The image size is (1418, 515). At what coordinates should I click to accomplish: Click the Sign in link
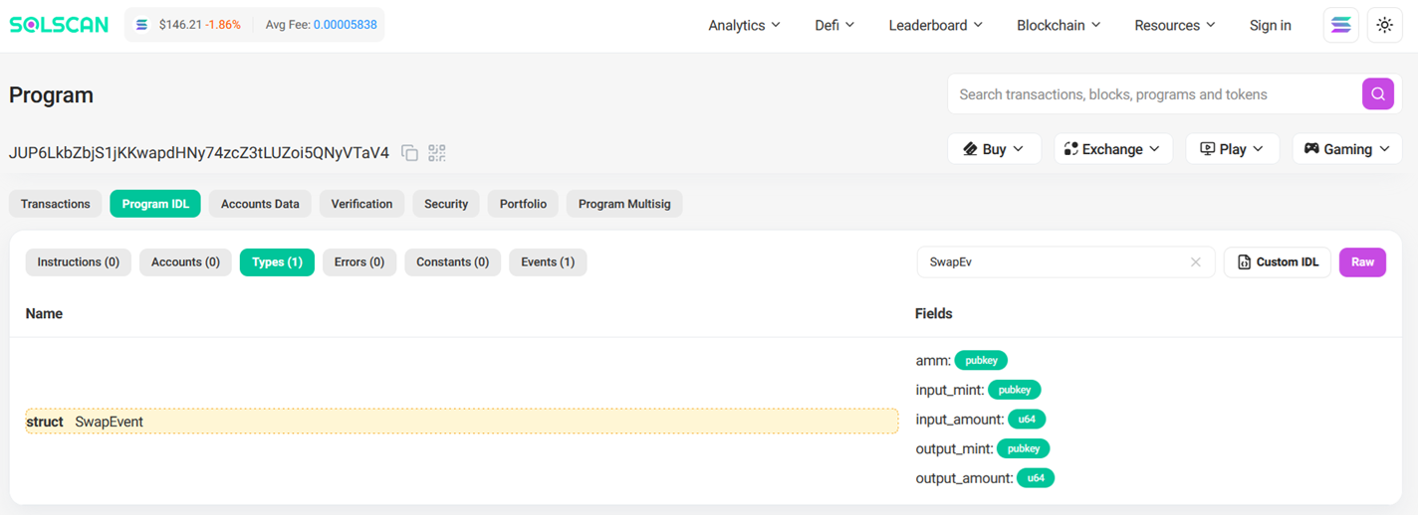click(x=1270, y=26)
